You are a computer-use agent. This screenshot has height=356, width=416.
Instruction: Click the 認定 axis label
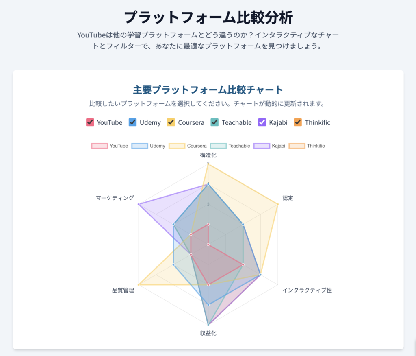point(288,198)
